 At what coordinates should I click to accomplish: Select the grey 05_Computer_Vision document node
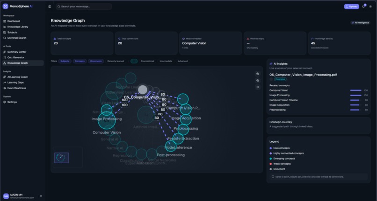tap(143, 90)
